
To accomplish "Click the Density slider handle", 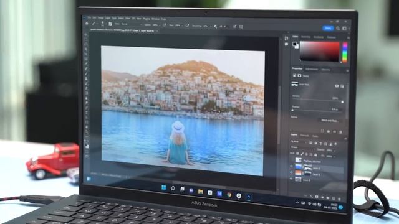I will coord(342,101).
